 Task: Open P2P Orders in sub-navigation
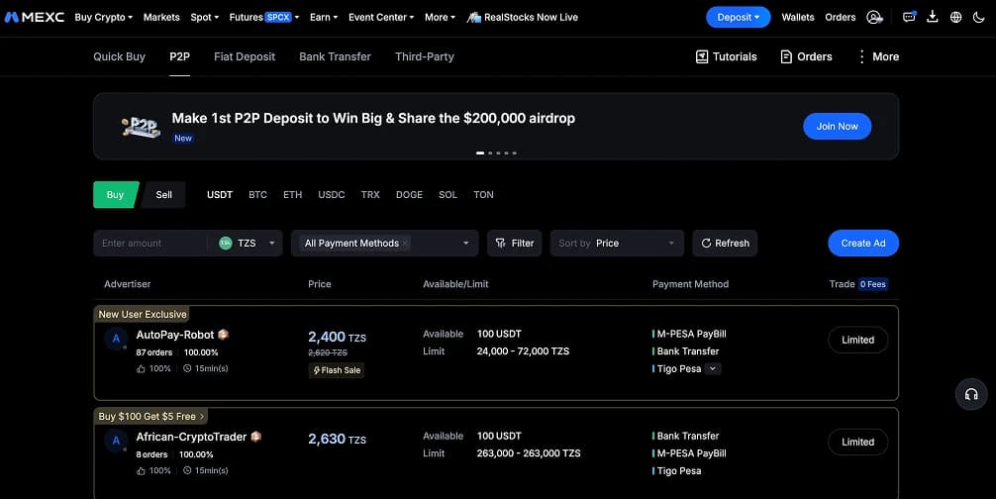tap(806, 56)
